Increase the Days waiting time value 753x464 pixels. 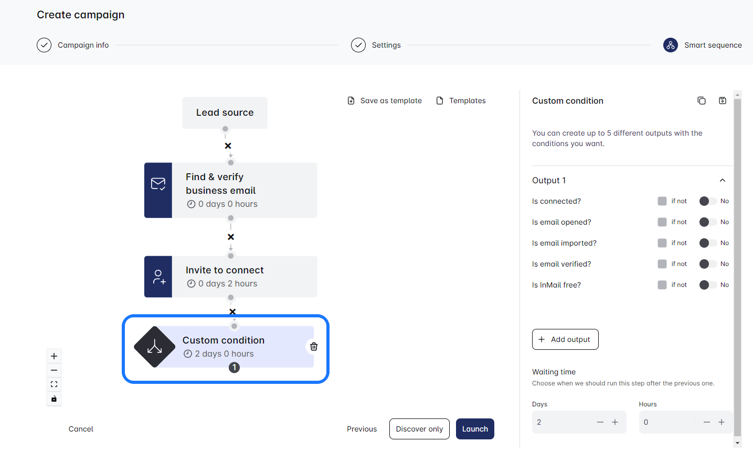coord(615,422)
